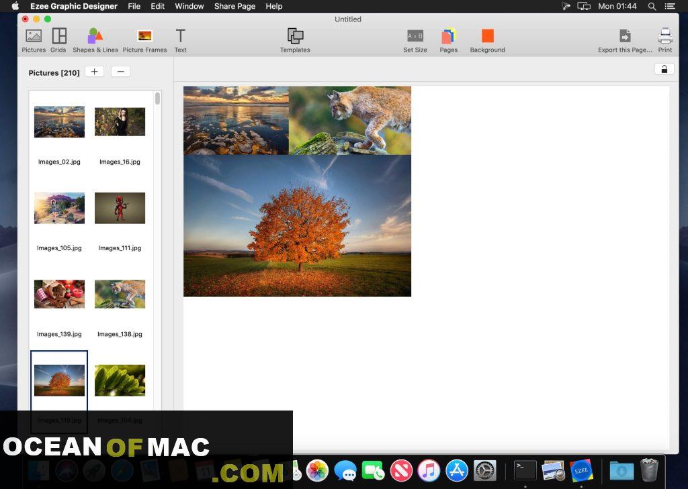Open Shapes & Lines tool
688x489 pixels.
tap(95, 40)
